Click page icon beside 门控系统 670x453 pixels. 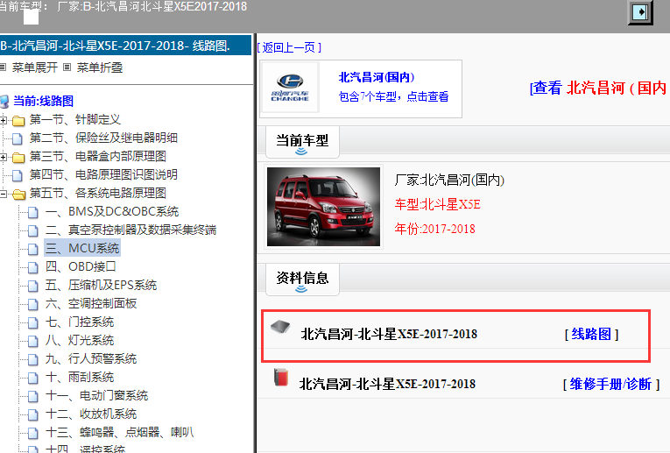(33, 322)
